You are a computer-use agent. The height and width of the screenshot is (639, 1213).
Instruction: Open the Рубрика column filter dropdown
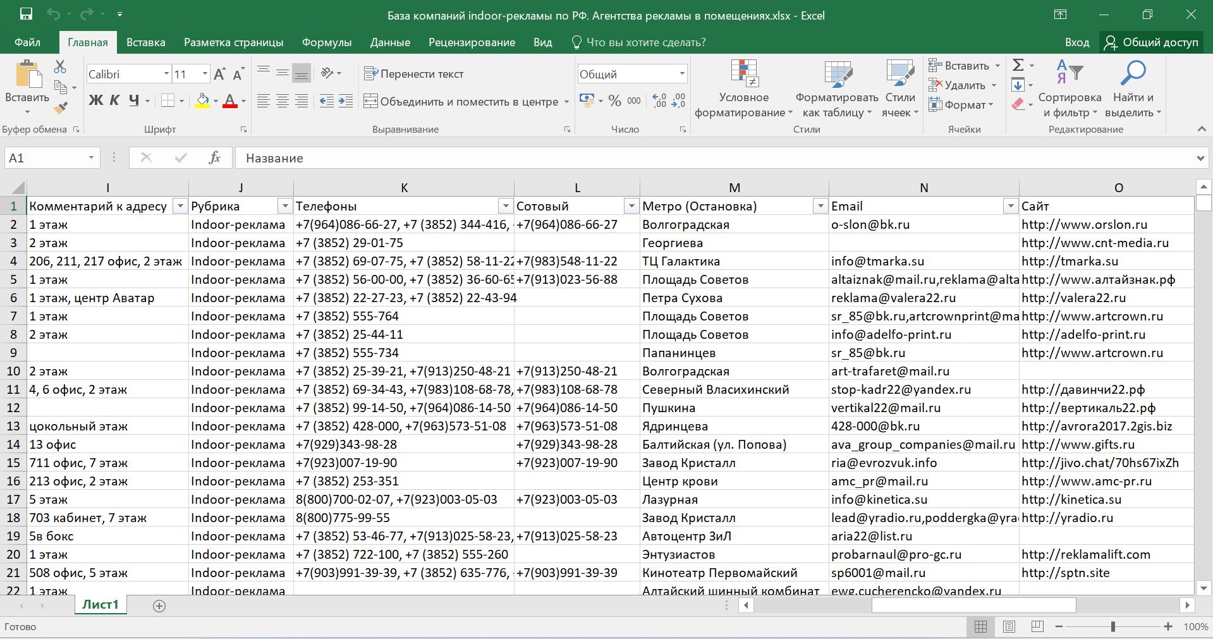285,206
